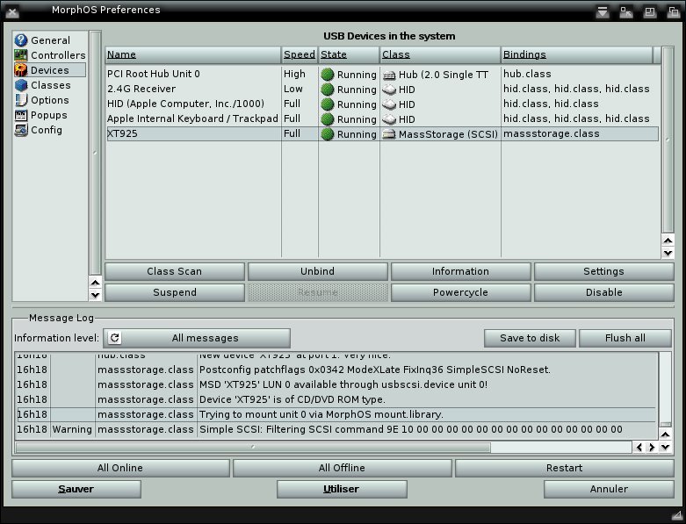Open the Popups settings page

coord(48,115)
